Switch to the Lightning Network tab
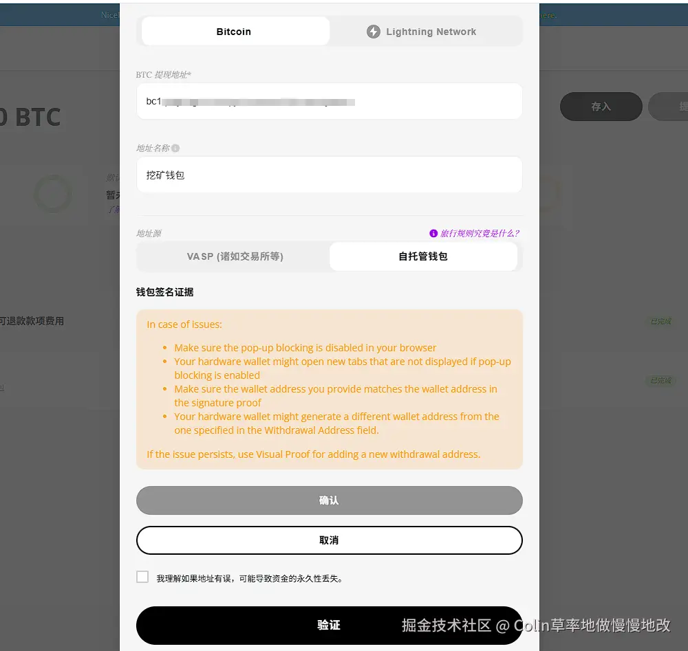688x651 pixels. [x=423, y=32]
